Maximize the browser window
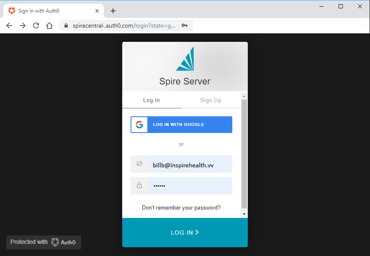 [341, 6]
